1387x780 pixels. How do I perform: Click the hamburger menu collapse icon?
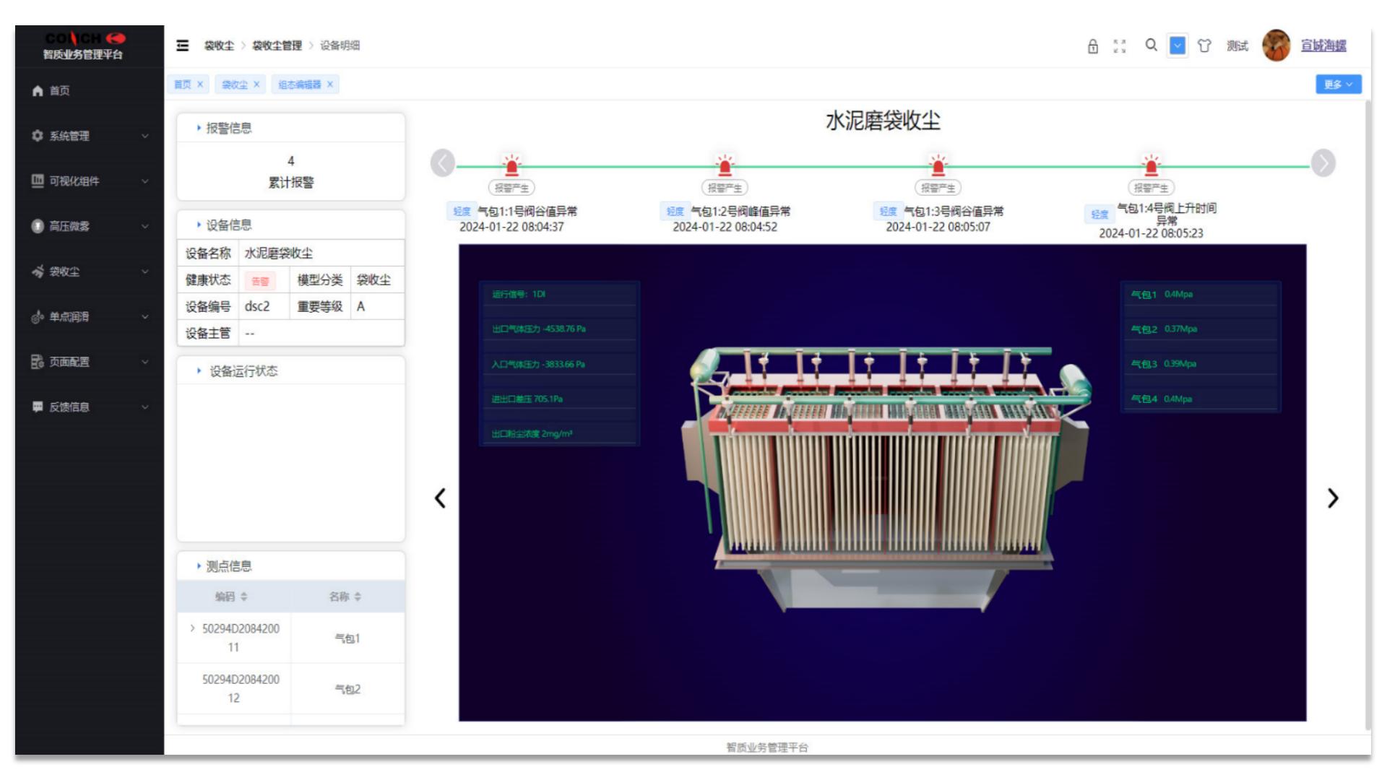click(183, 45)
